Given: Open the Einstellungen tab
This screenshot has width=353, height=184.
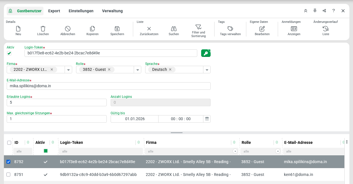Looking at the screenshot, I should 81,11.
